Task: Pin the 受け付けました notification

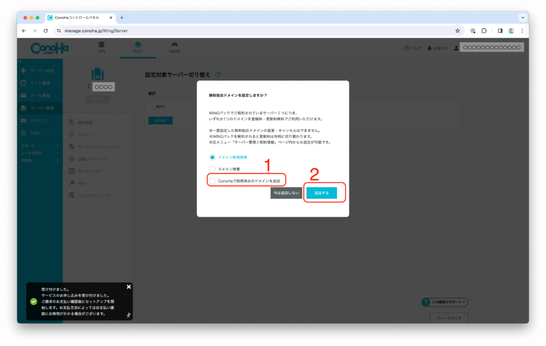Action: [129, 315]
